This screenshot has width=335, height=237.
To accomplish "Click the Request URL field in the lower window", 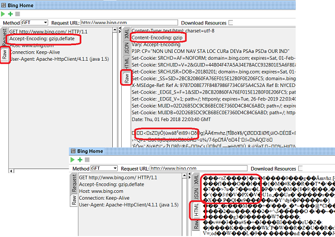I will point(199,168).
